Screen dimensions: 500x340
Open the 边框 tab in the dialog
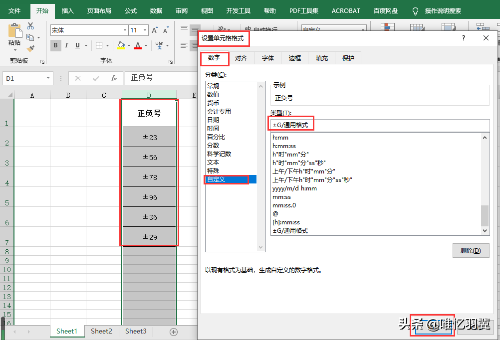(294, 58)
